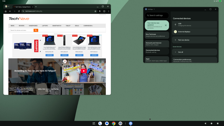Image resolution: width=224 pixels, height=126 pixels.
Task: Open Muz Technave Google services settings
Action: 157,35
